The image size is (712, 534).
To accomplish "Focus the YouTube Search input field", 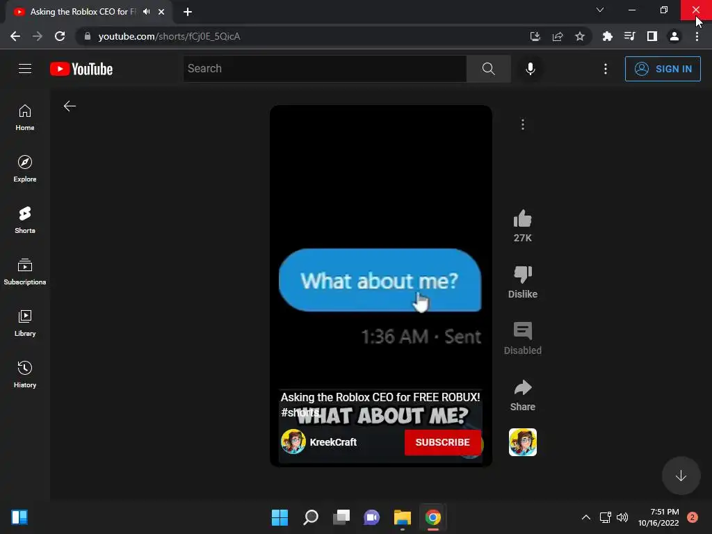I will click(325, 69).
